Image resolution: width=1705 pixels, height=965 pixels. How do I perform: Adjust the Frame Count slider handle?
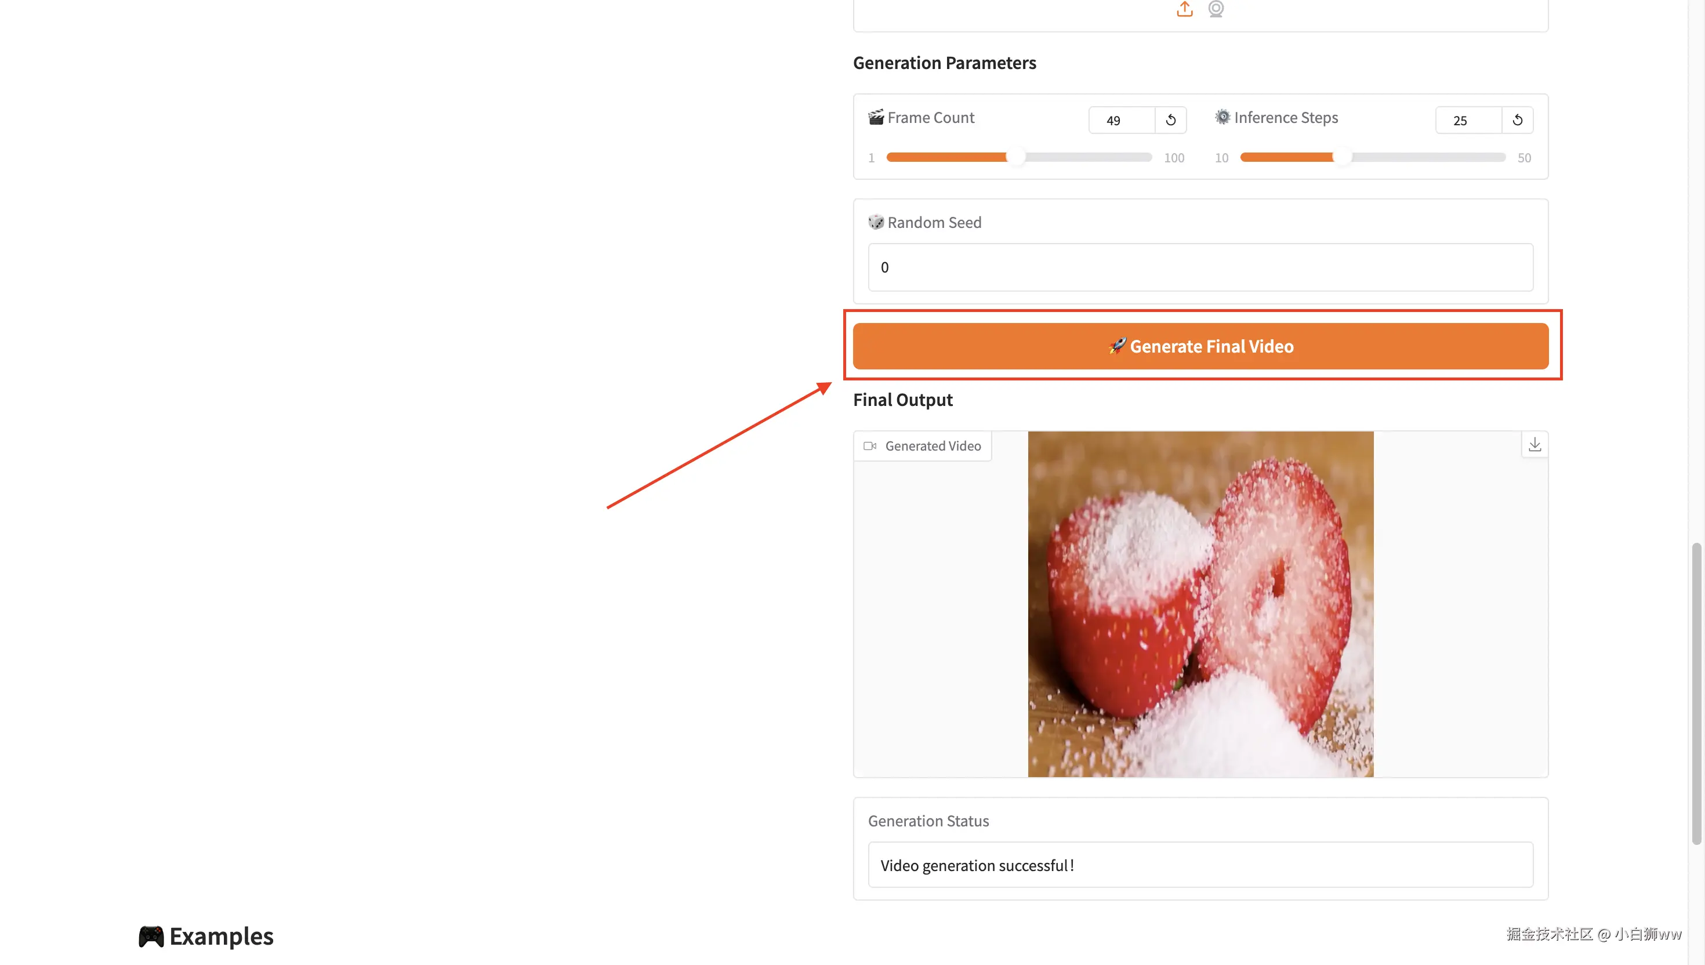[1015, 158]
